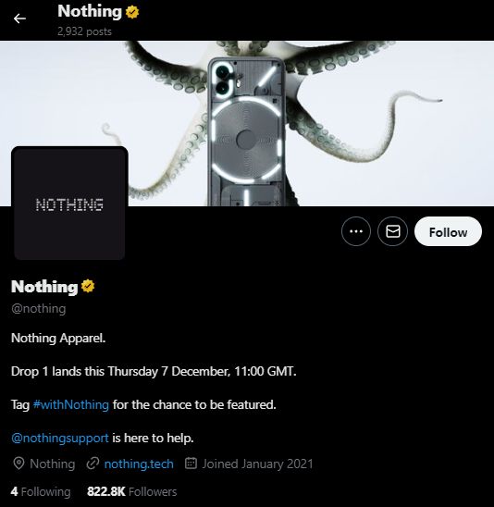494x507 pixels.
Task: Click the link chain icon
Action: point(93,464)
